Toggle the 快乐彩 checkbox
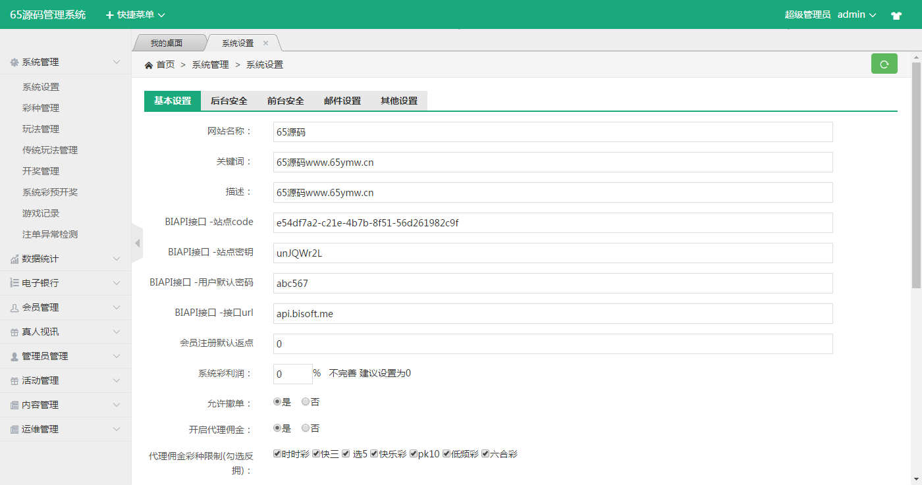The height and width of the screenshot is (485, 922). coord(374,453)
